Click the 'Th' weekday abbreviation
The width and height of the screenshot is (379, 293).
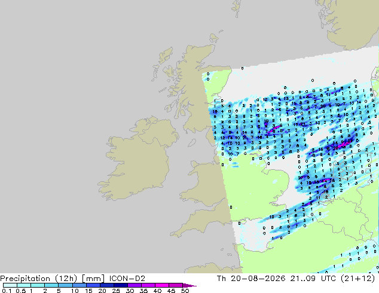point(221,279)
